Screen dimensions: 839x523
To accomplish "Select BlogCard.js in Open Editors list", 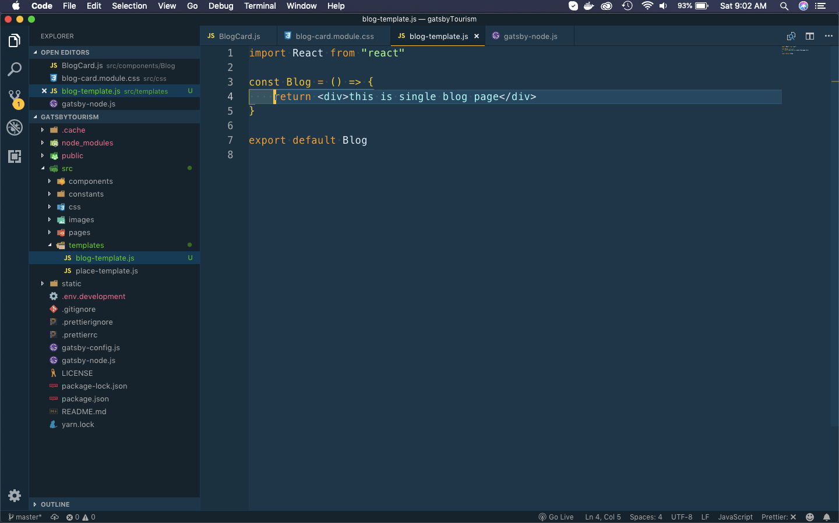I will (x=114, y=65).
